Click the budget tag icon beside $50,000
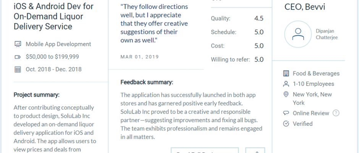 [18, 57]
